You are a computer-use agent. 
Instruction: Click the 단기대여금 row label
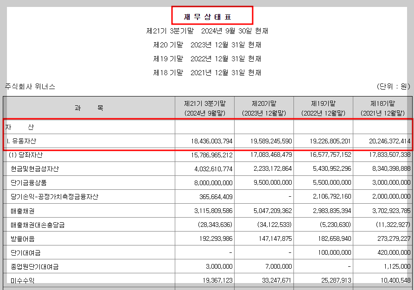pyautogui.click(x=25, y=253)
